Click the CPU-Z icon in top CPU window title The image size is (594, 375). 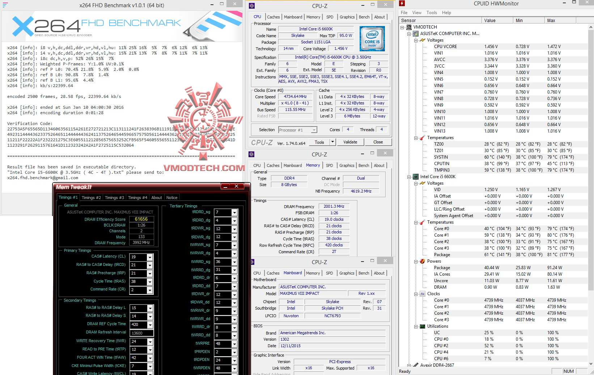point(252,6)
